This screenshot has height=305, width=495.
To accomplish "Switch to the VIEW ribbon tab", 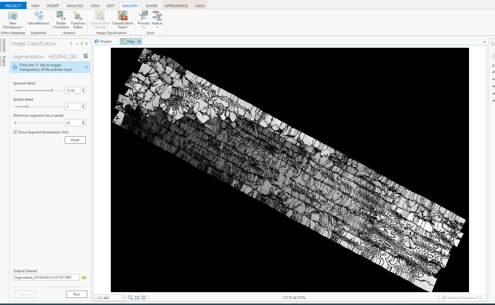I will (x=95, y=6).
